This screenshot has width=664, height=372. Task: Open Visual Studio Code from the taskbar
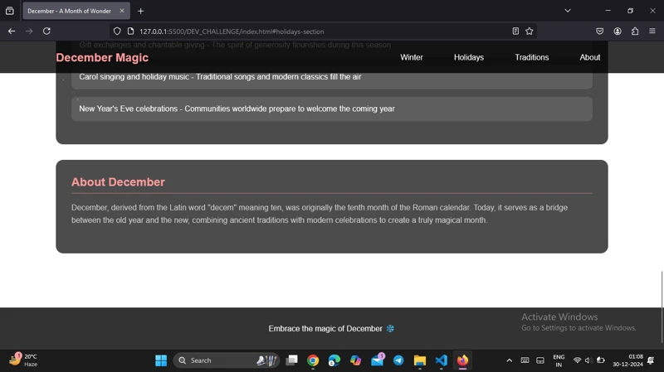click(442, 360)
